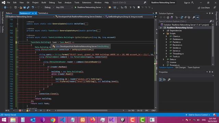Click Add to Source Control

point(198,115)
